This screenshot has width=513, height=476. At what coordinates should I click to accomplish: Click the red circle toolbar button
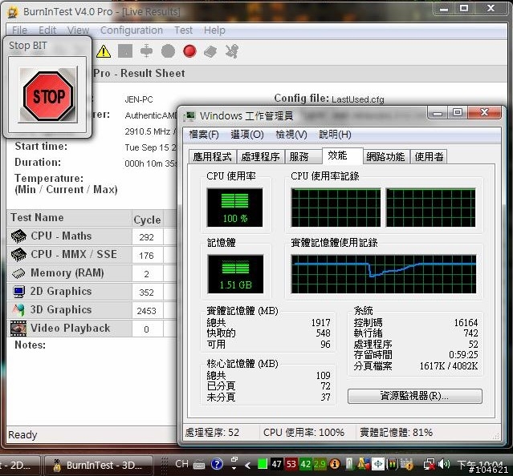coord(189,51)
